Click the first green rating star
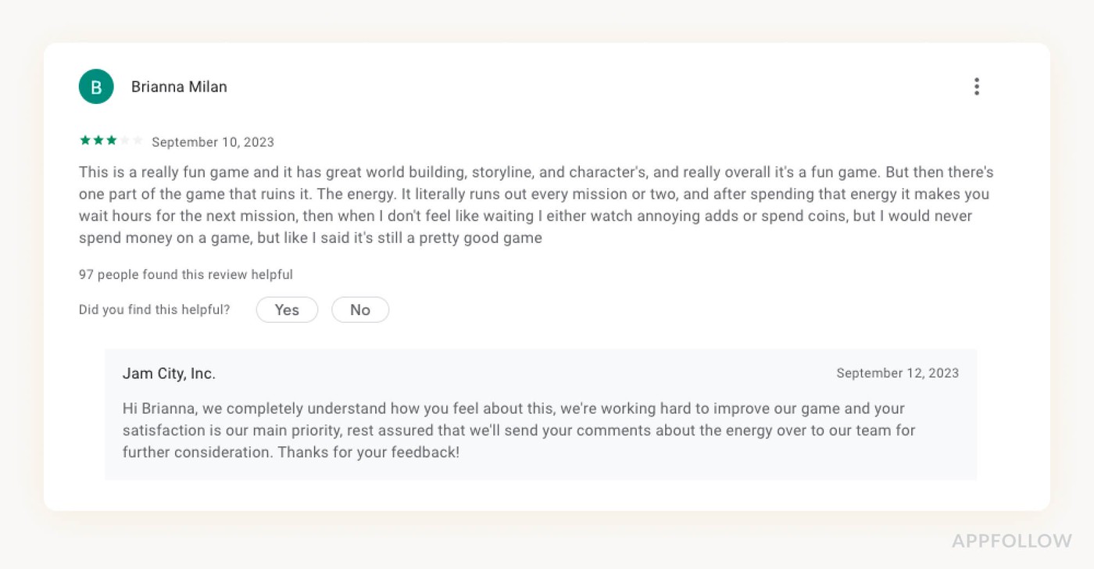The width and height of the screenshot is (1094, 569). coord(85,141)
